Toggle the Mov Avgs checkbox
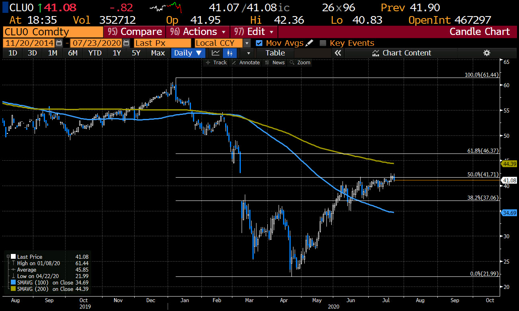Viewport: 519px width, 311px height. point(259,43)
